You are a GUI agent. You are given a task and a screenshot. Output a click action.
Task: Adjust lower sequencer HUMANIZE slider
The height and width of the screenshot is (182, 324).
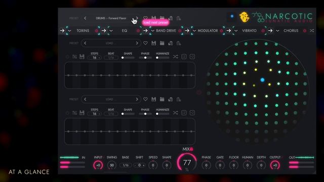[163, 114]
